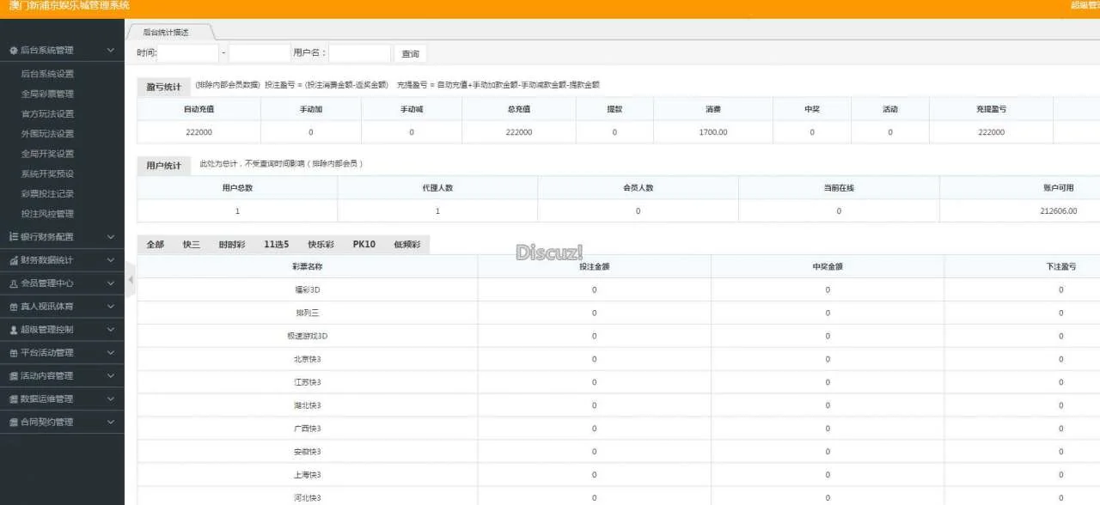
Task: Select the PK10 lottery tab
Action: (x=364, y=245)
